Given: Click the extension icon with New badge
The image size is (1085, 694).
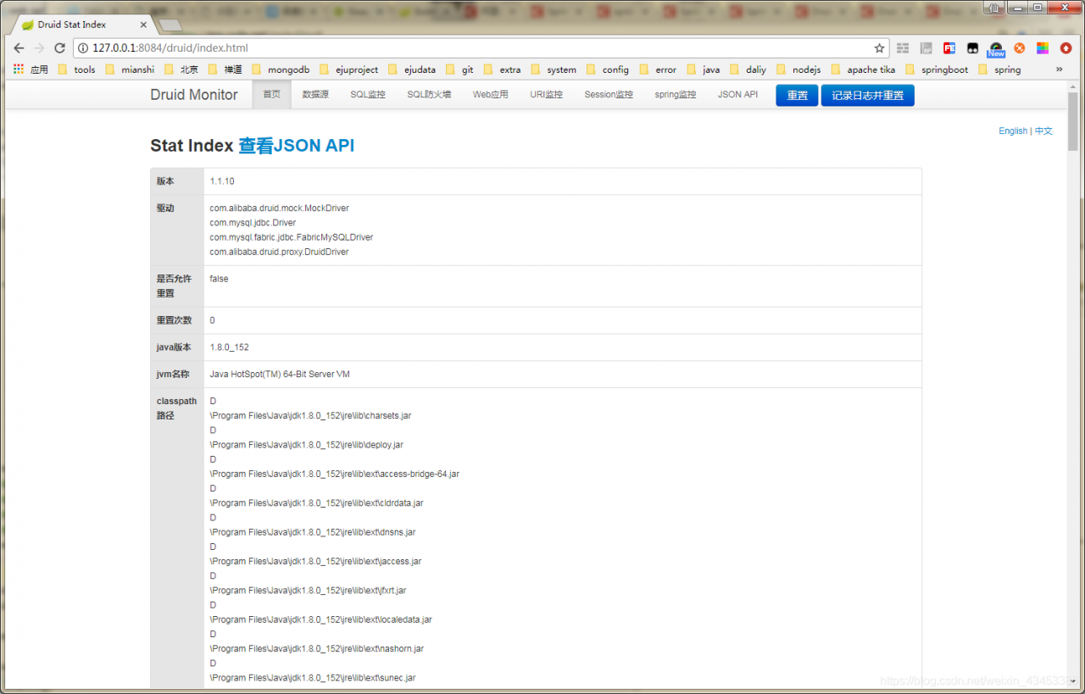Looking at the screenshot, I should pos(996,49).
